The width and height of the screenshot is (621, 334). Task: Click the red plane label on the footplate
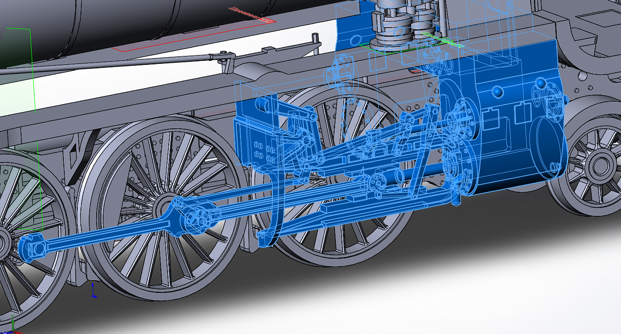click(x=251, y=15)
